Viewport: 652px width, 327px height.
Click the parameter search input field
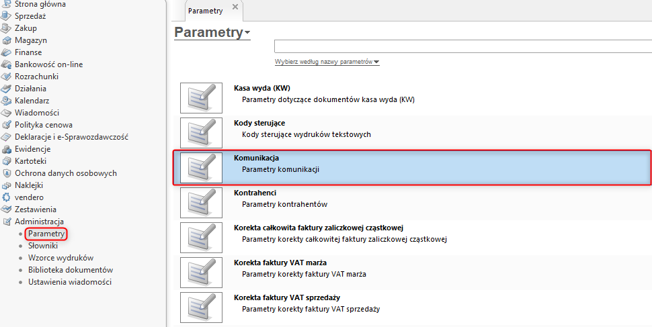462,46
